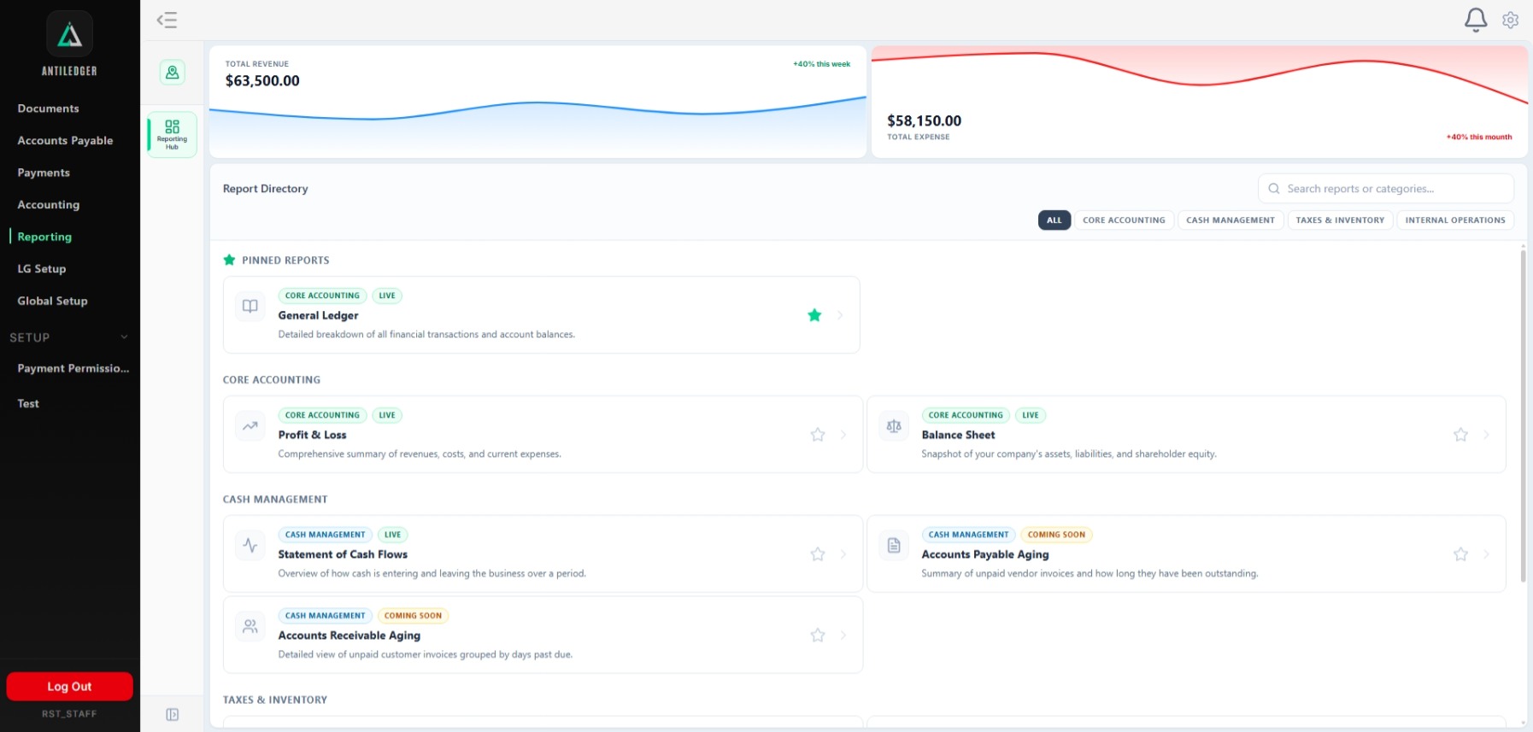Click the report directory vertical scrollbar

(x=1523, y=416)
